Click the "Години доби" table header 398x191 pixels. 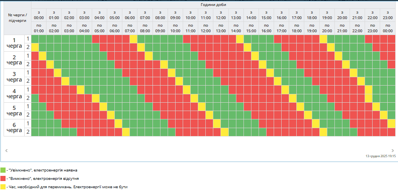[213, 4]
